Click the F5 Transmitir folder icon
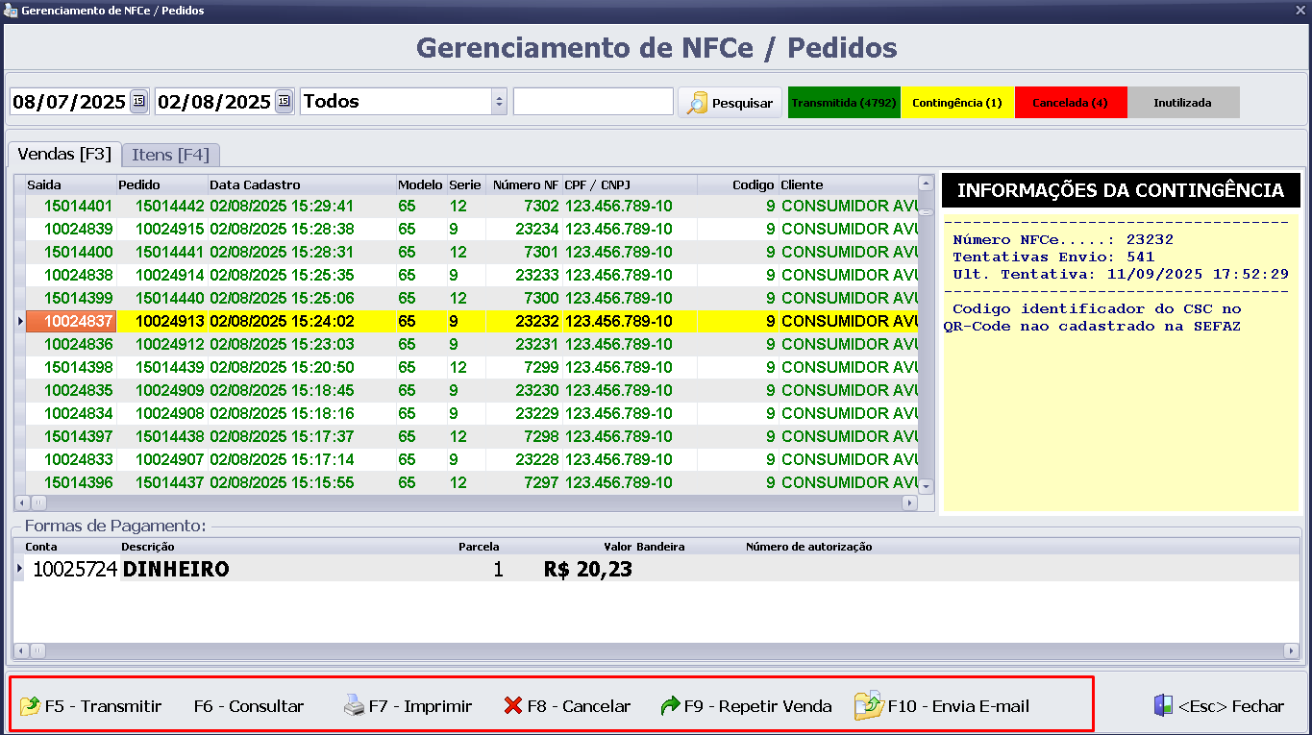Image resolution: width=1312 pixels, height=735 pixels. [x=30, y=706]
